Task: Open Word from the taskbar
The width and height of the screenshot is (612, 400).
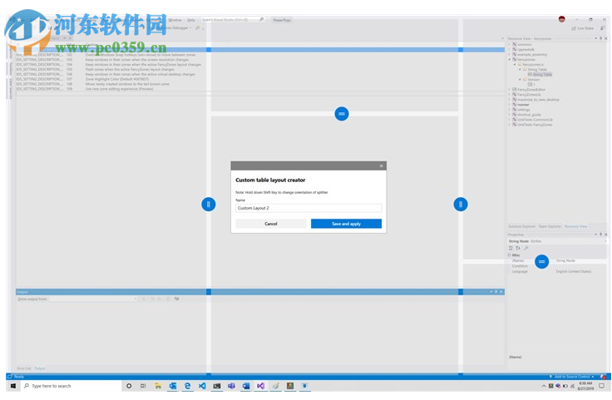Action: (x=246, y=386)
